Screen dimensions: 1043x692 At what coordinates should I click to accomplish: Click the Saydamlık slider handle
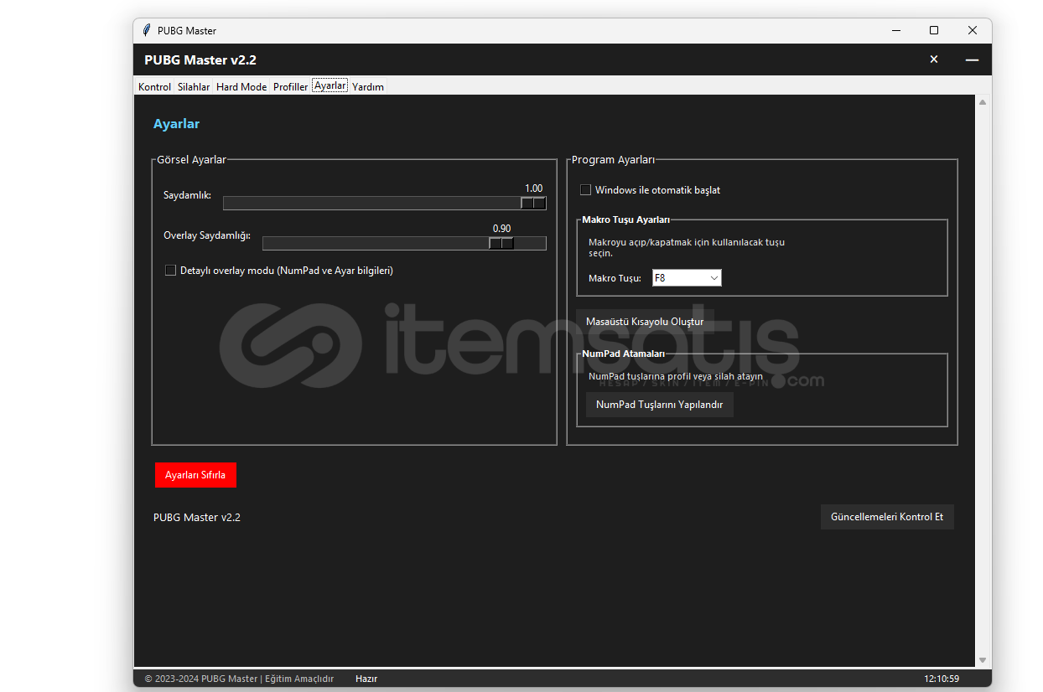coord(533,203)
